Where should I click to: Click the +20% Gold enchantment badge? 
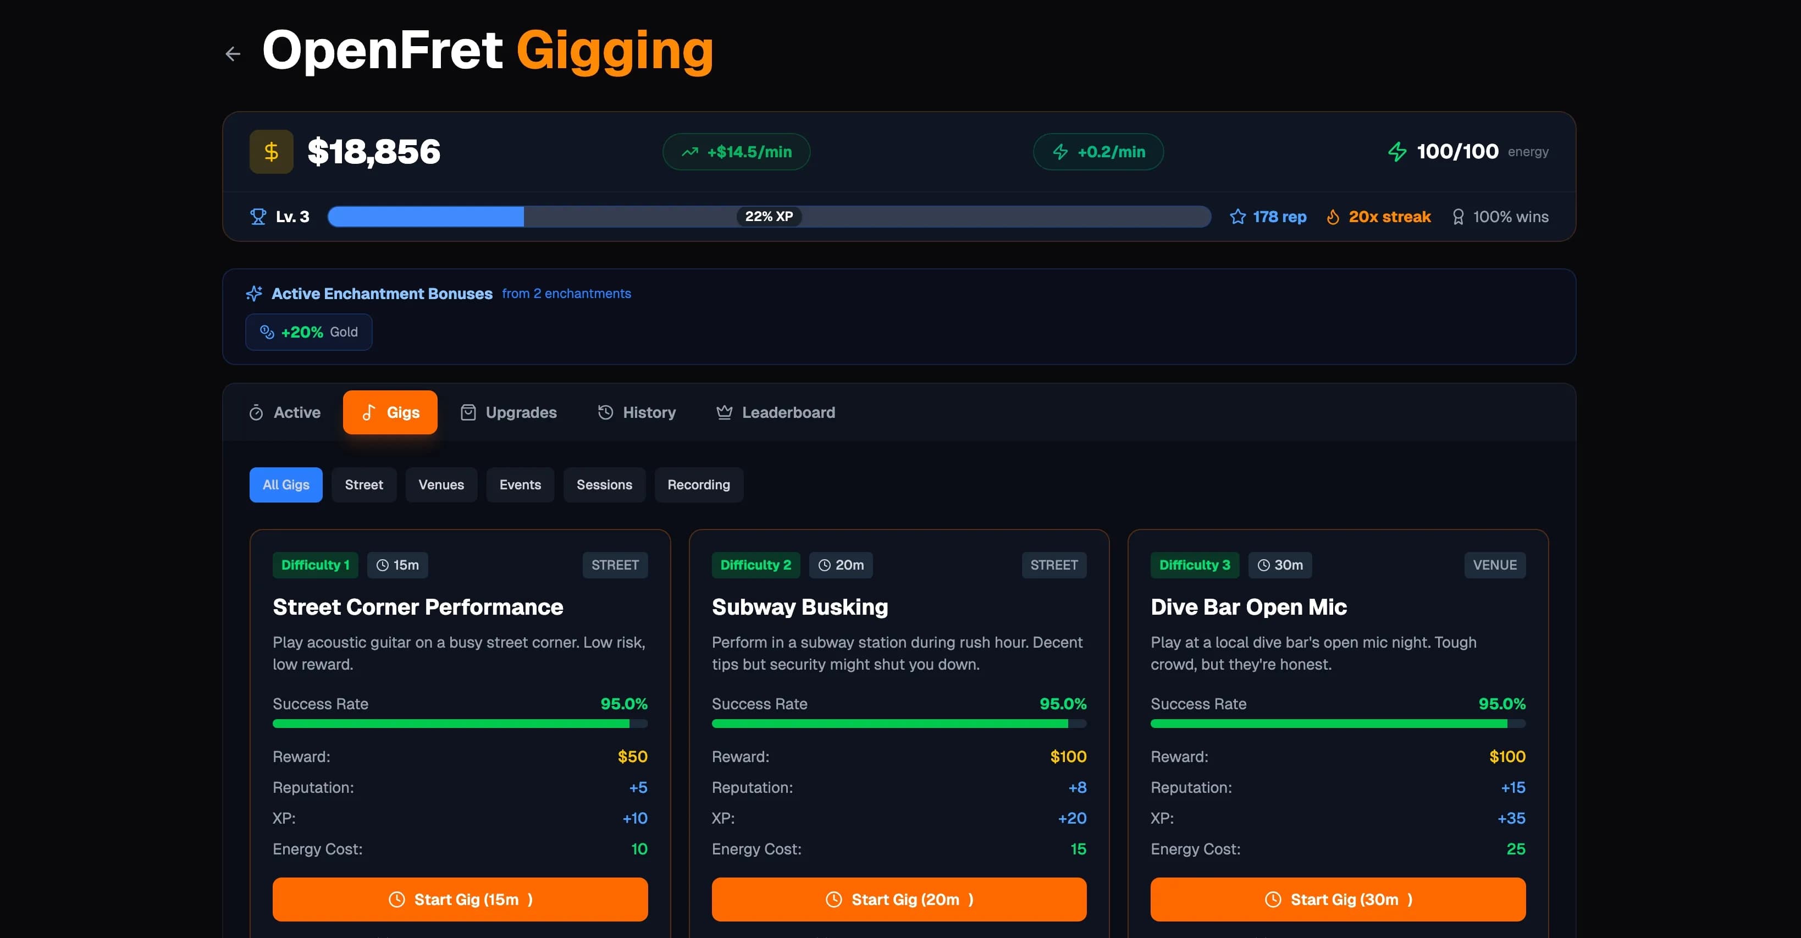pos(309,332)
